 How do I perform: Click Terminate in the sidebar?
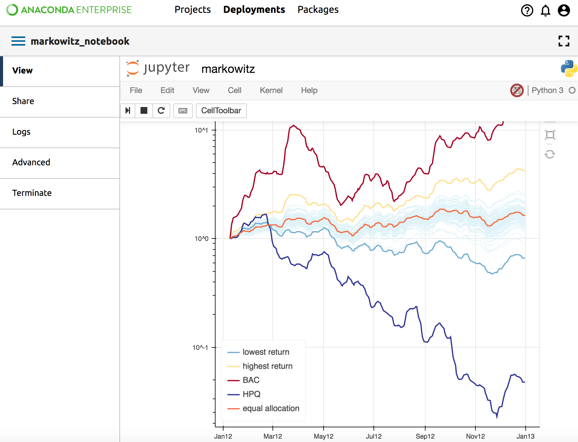(32, 193)
